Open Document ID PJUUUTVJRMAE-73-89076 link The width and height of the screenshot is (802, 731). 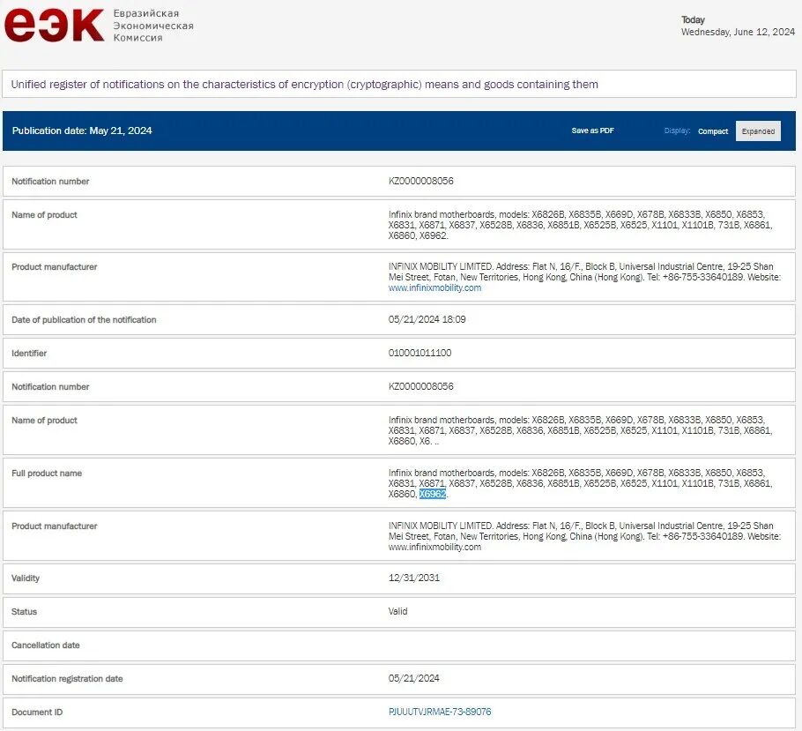tap(440, 712)
